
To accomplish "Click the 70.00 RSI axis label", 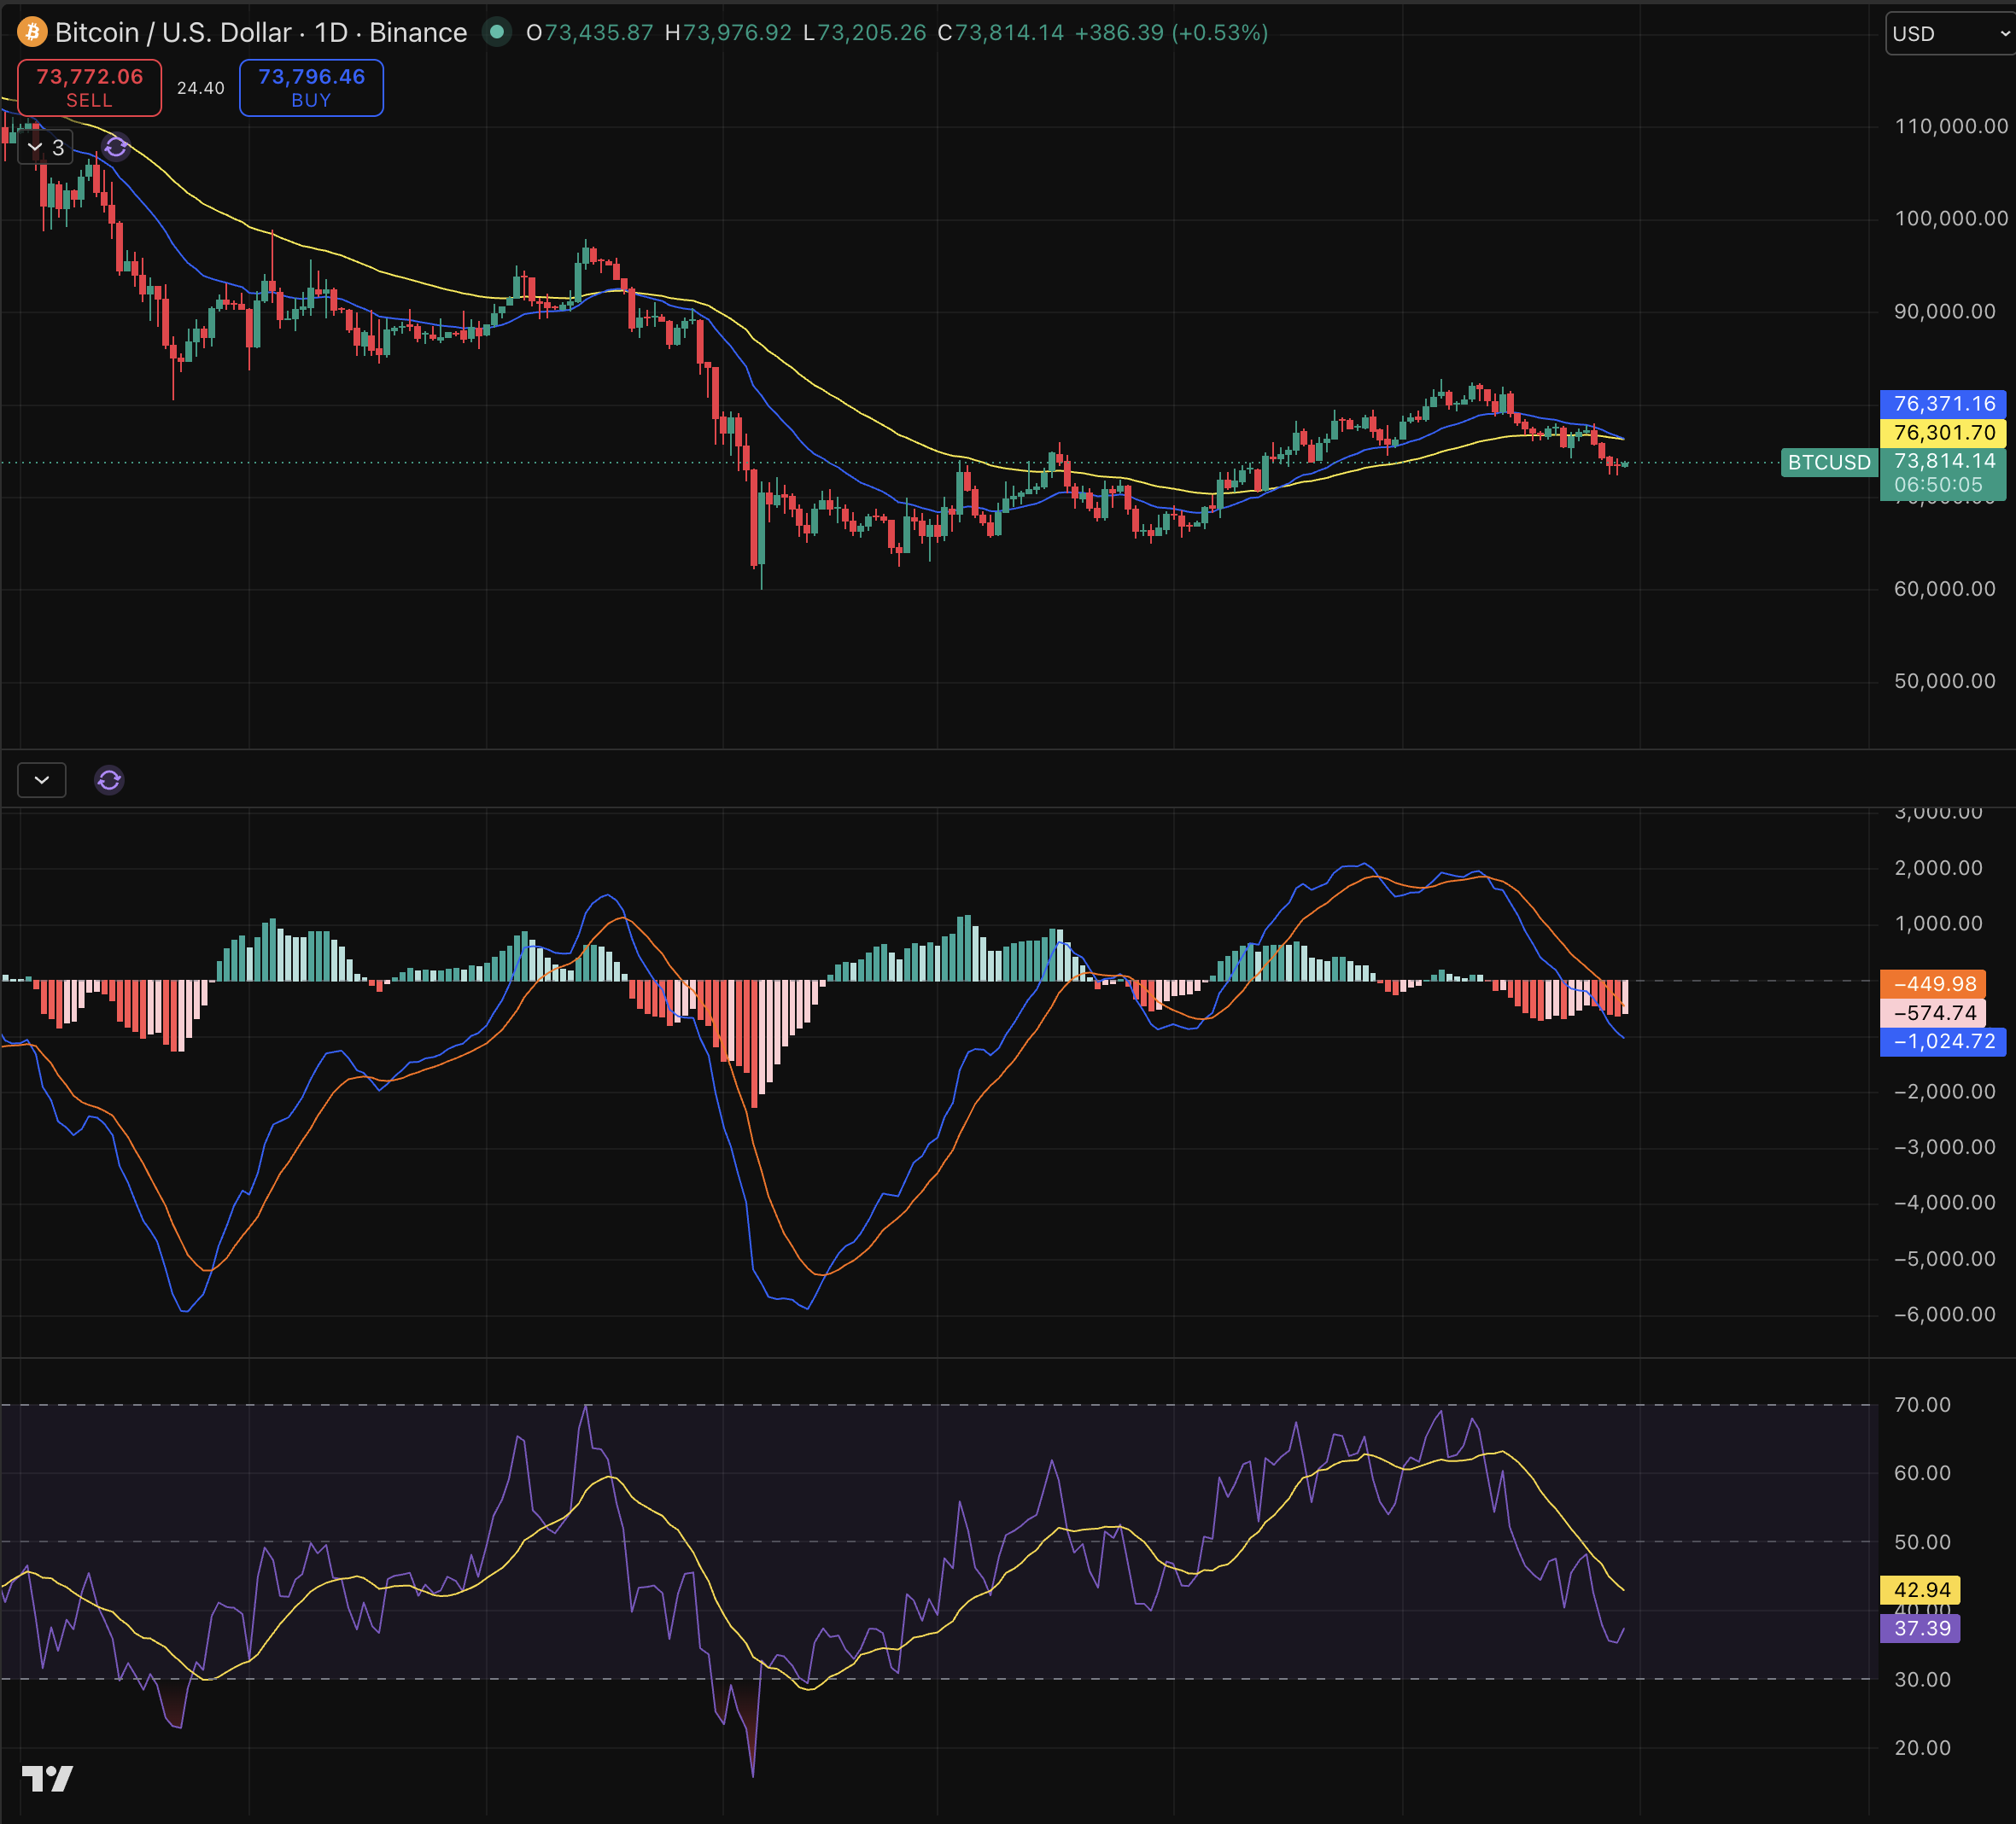I will coord(1922,1405).
